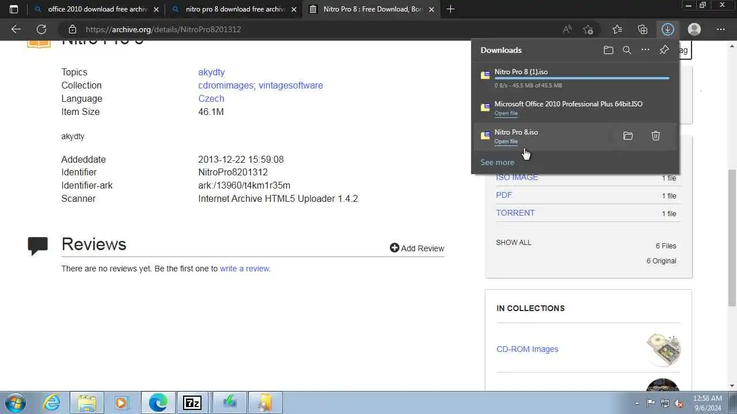Open the PDF download option
The image size is (737, 414).
[x=504, y=195]
